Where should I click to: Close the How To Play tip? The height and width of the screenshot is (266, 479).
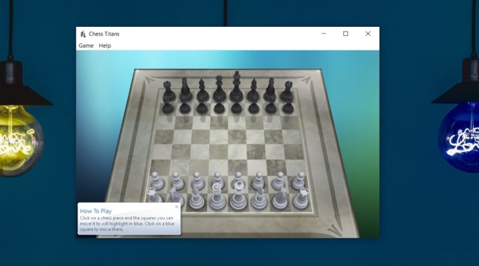176,207
